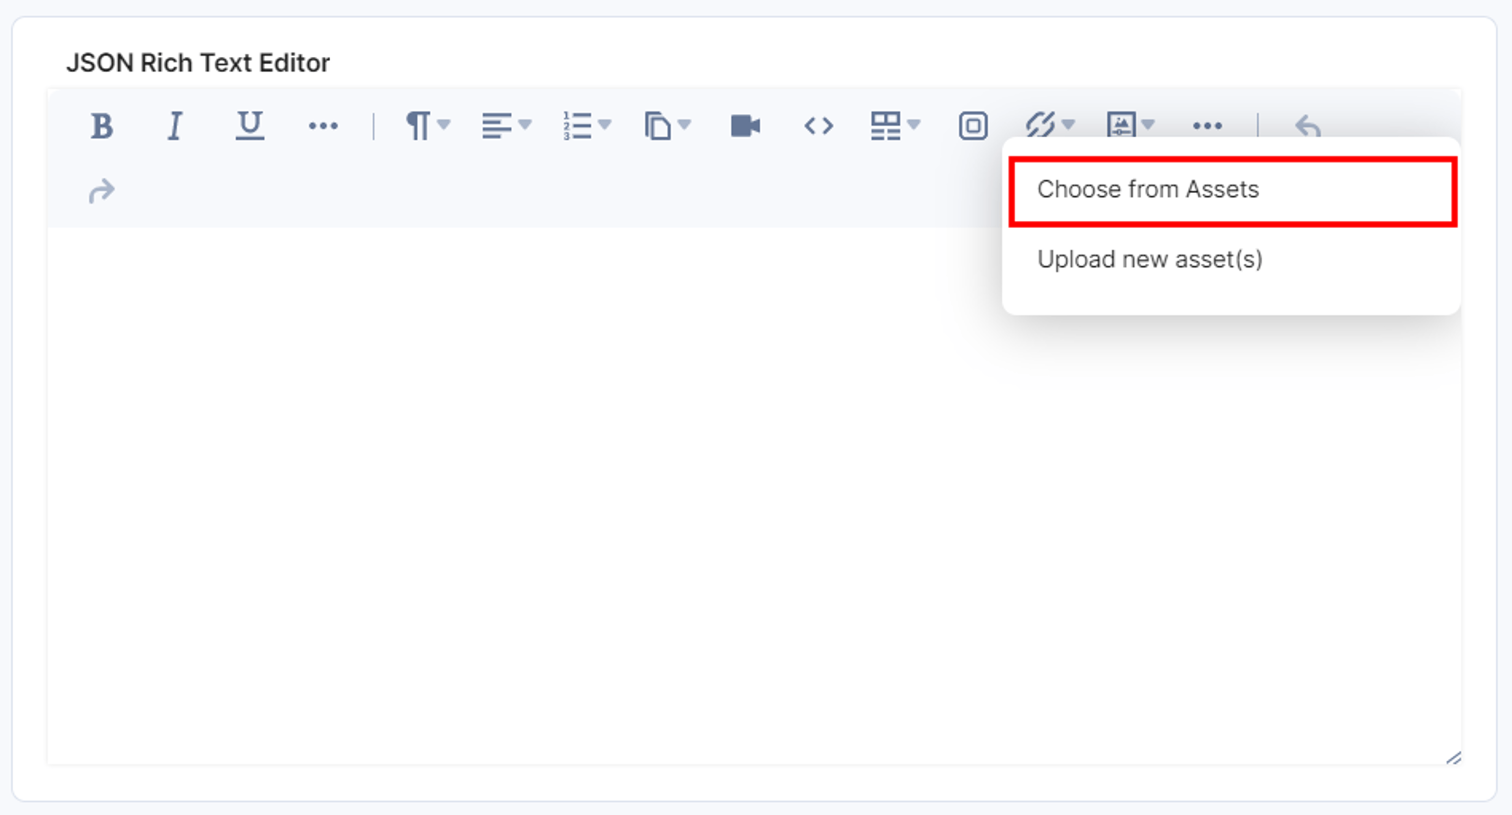Insert code block with angle brackets icon

(x=818, y=126)
